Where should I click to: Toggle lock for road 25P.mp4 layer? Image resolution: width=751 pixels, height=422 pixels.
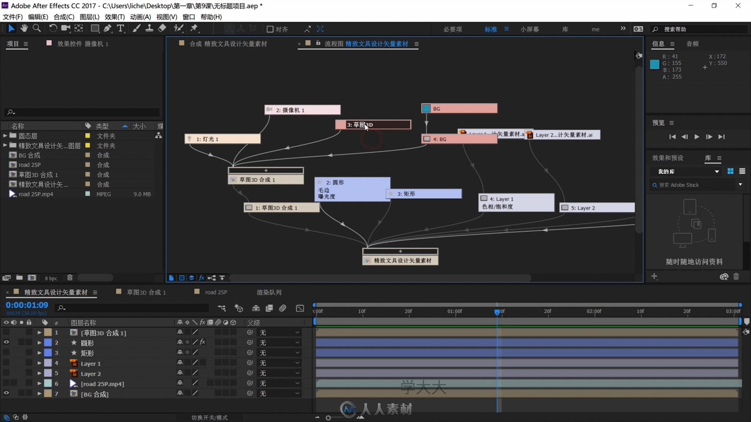click(x=29, y=383)
